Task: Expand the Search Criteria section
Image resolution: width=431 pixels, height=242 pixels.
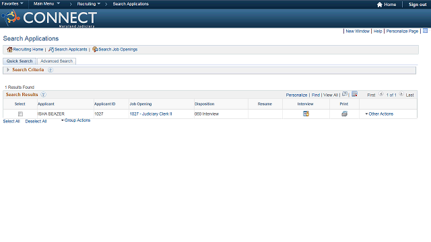Action: click(x=8, y=70)
